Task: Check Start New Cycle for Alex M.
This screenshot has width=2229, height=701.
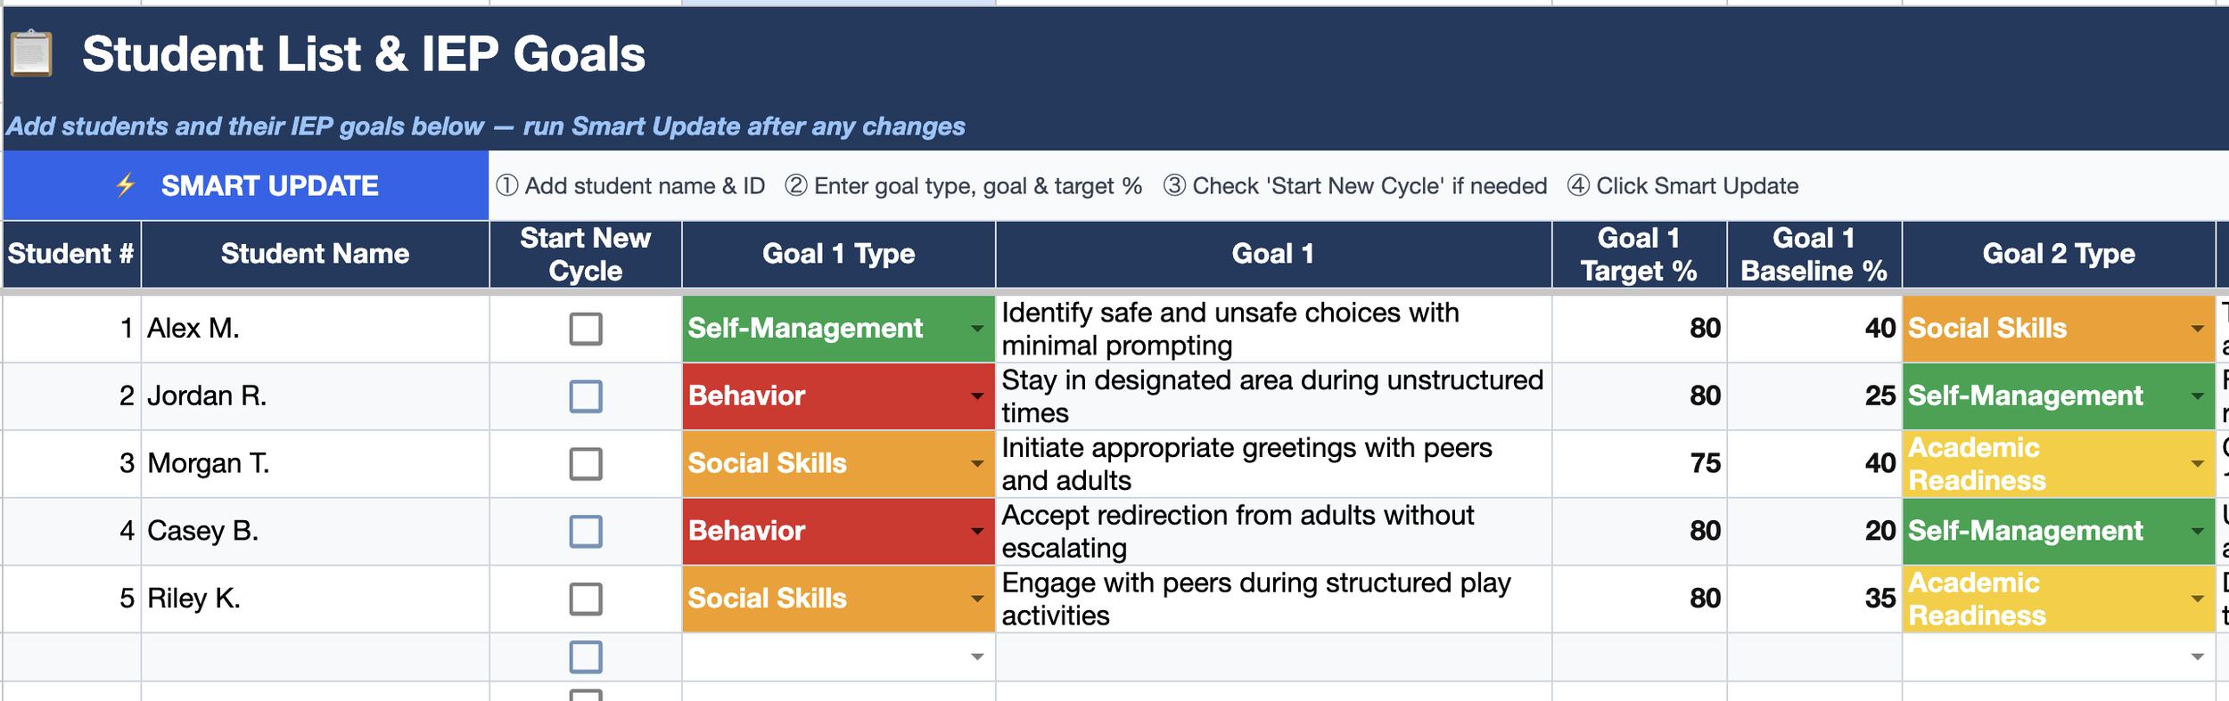Action: pyautogui.click(x=586, y=329)
